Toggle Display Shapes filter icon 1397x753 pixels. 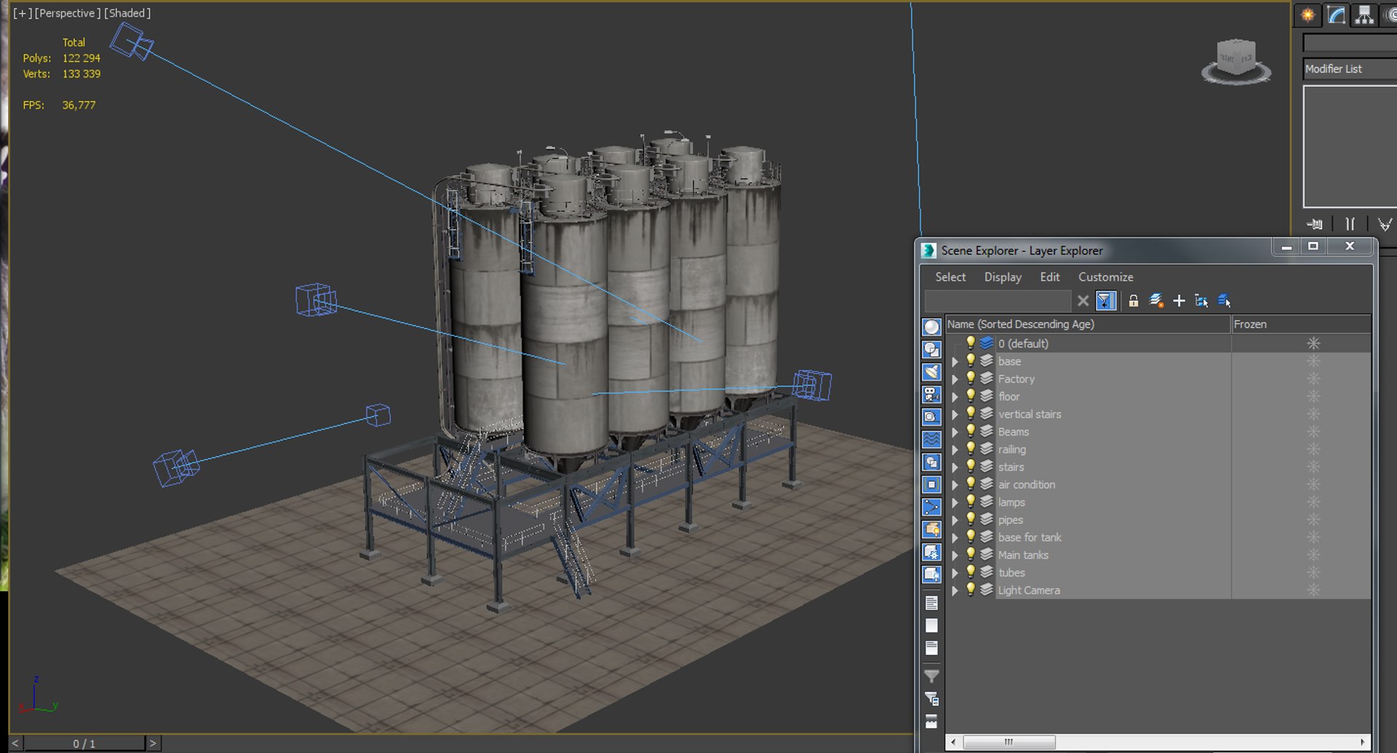[931, 349]
